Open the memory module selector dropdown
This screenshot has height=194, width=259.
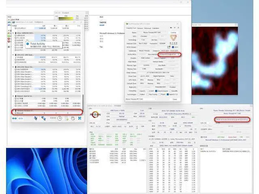click(173, 139)
